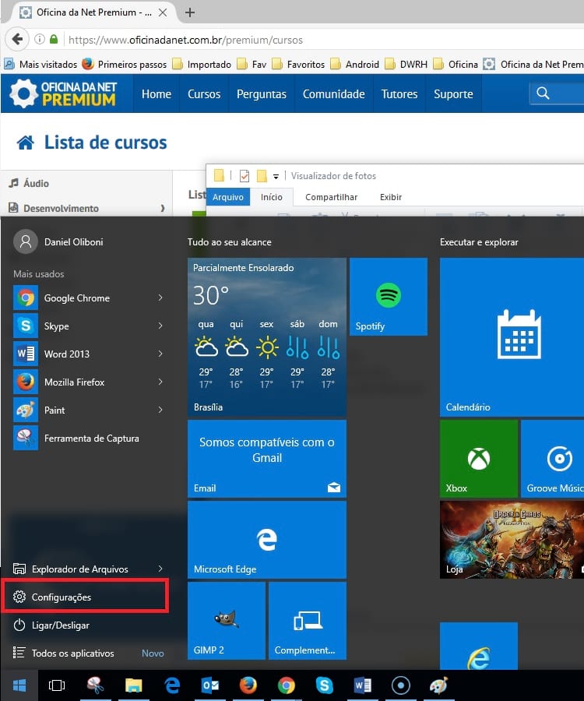Open the Calendário tile
Screen dimensions: 584x701
pyautogui.click(x=512, y=337)
